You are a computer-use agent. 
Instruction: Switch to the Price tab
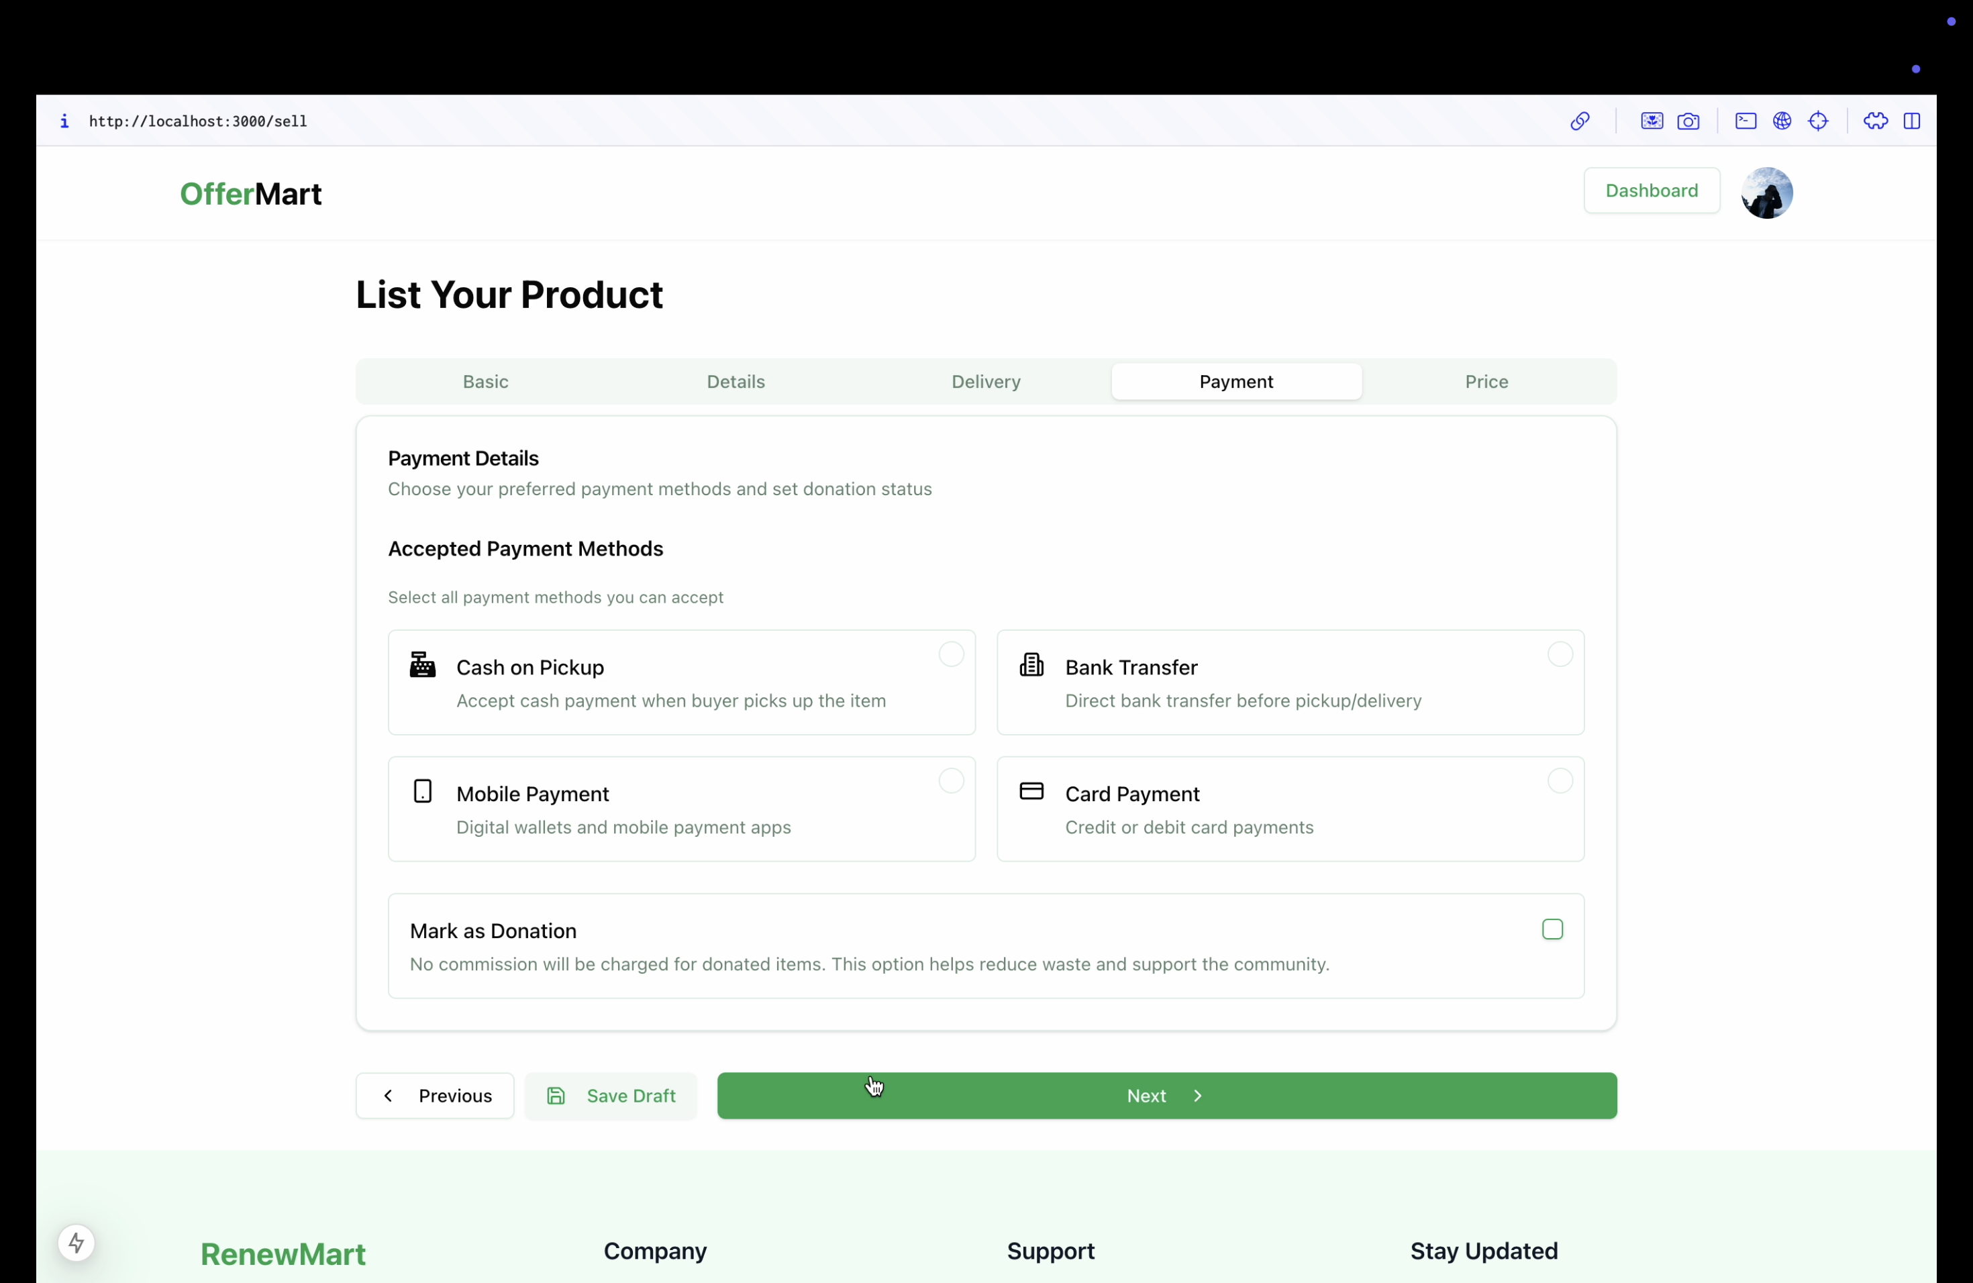pos(1486,381)
